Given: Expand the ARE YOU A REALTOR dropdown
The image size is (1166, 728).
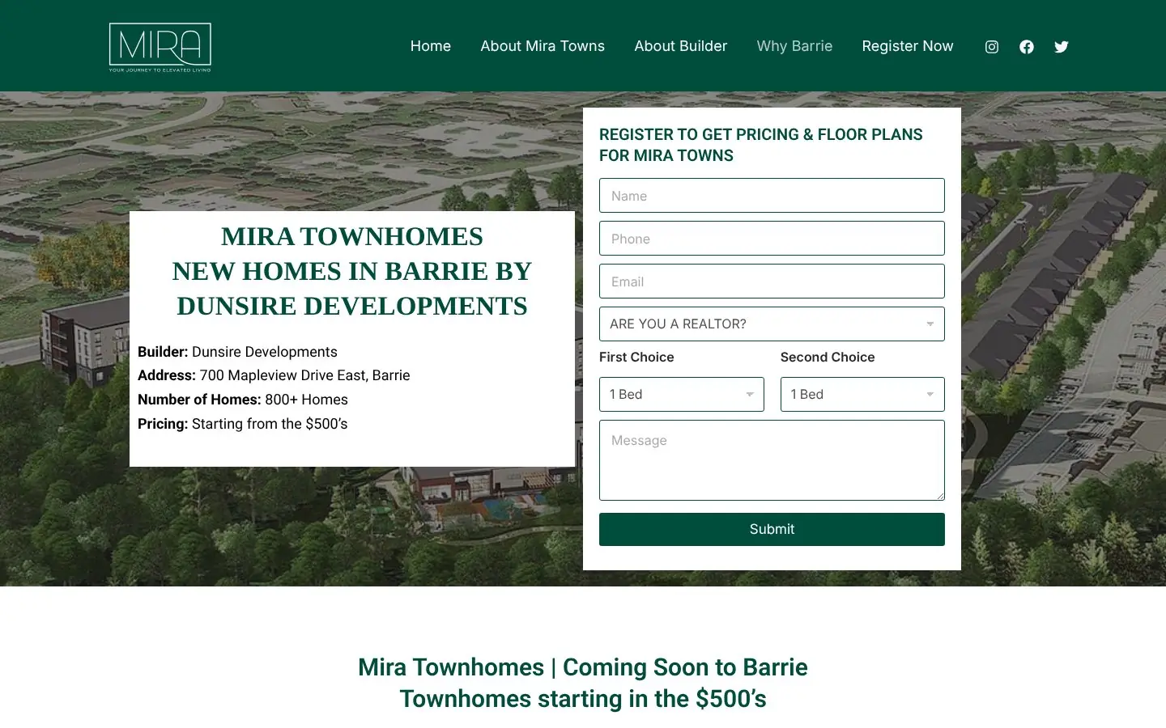Looking at the screenshot, I should tap(772, 324).
